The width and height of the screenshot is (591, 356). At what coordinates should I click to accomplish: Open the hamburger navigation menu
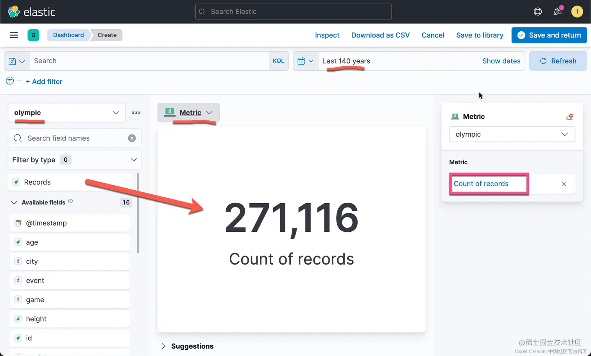tap(14, 35)
